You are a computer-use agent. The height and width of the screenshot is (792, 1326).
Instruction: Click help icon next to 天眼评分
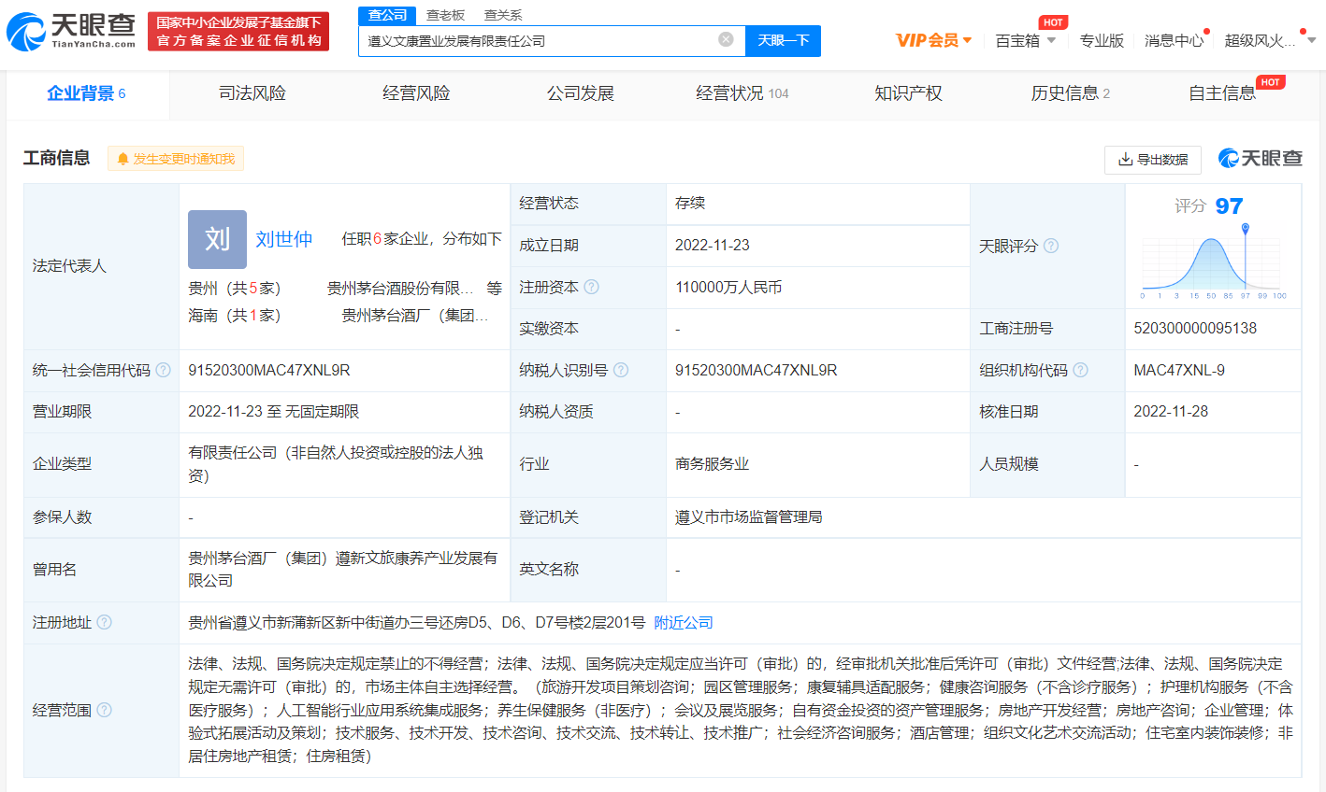1051,246
